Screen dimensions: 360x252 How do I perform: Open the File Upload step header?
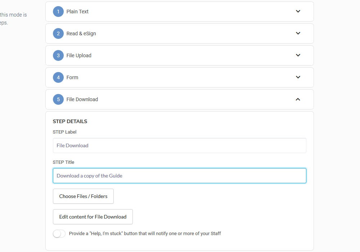coord(79,55)
